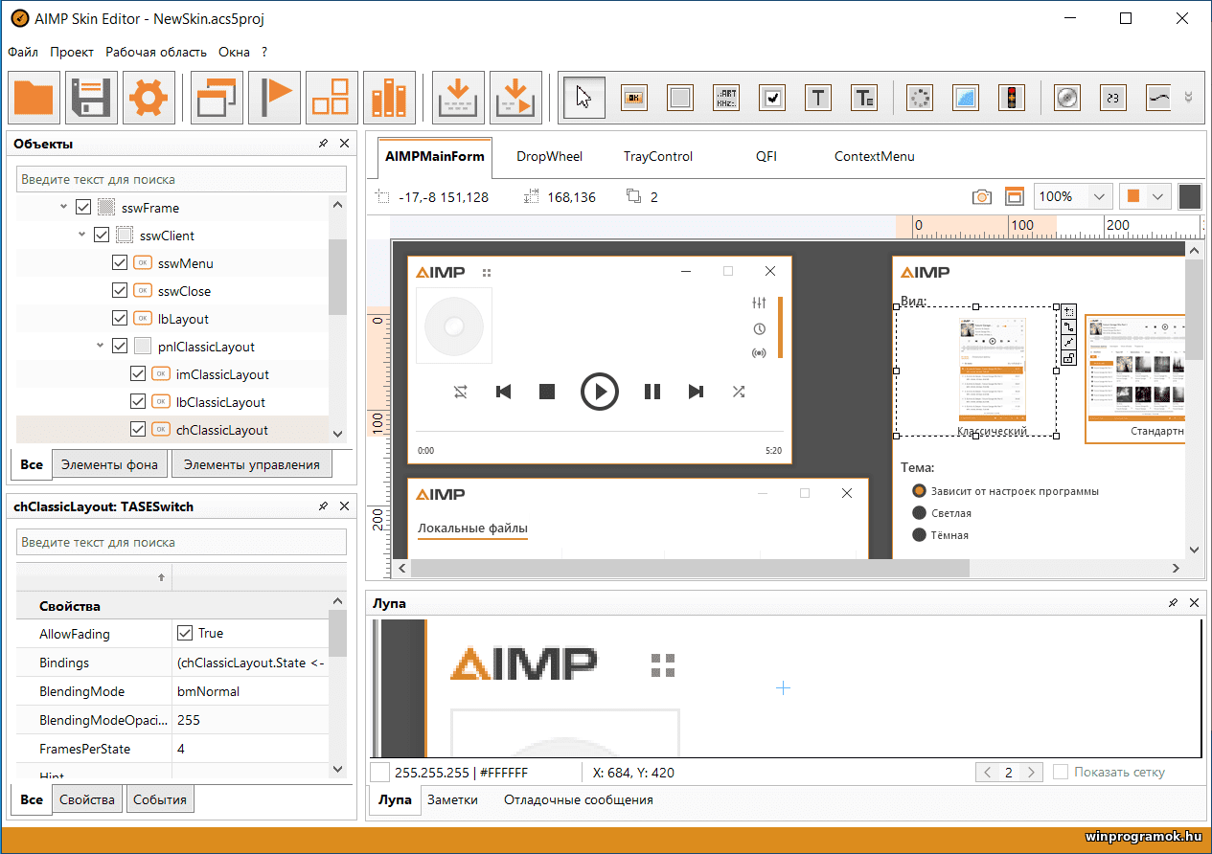This screenshot has width=1212, height=854.
Task: Select the checkbox element tool
Action: (x=771, y=97)
